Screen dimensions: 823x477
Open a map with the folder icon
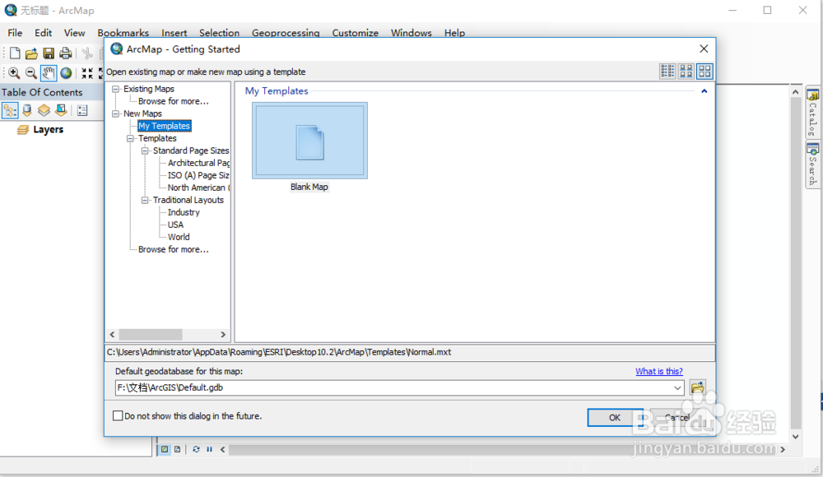tap(31, 53)
